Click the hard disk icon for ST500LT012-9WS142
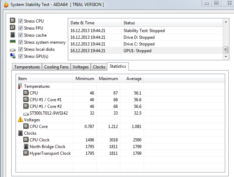This screenshot has width=234, height=177. point(26,114)
